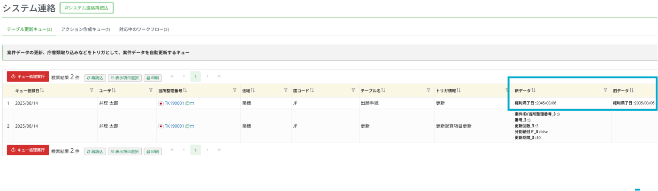This screenshot has width=658, height=191.
Task: Click top 印刷 print button
Action: (x=153, y=78)
